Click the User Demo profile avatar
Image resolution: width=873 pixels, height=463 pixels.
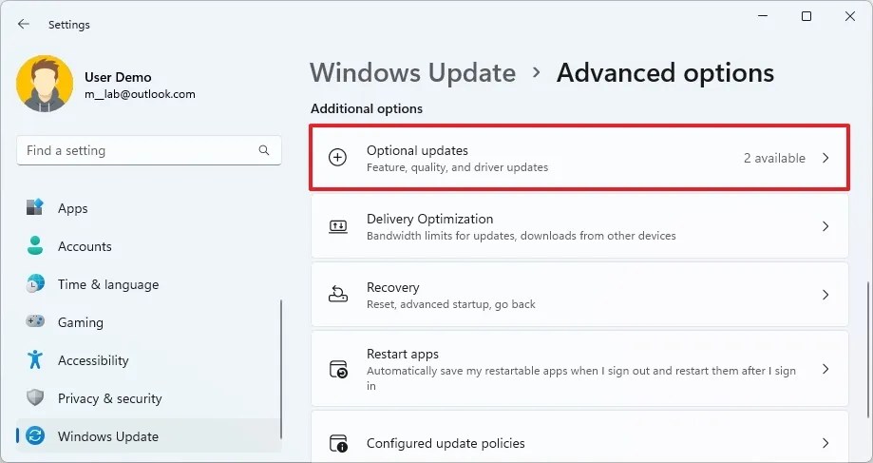[45, 84]
